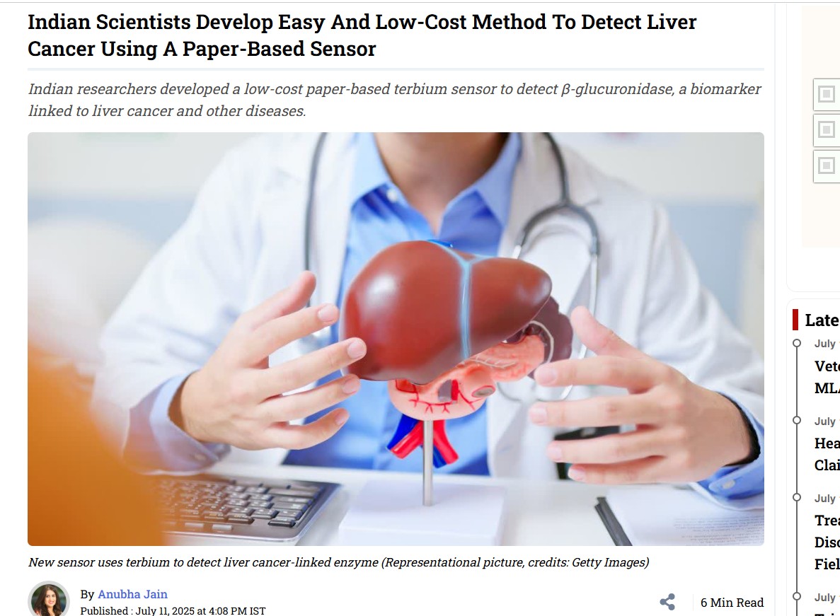
Task: Click the middle square icon in sidebar
Action: (x=826, y=129)
